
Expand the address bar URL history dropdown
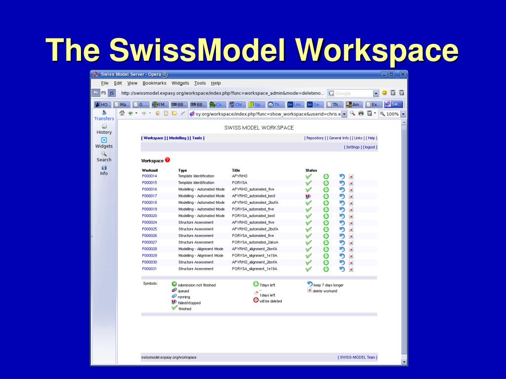(344, 114)
